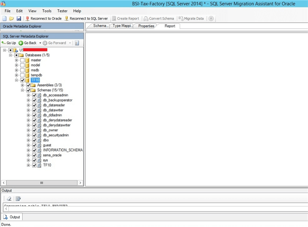Open the Tester menu
The height and width of the screenshot is (227, 308).
62,11
